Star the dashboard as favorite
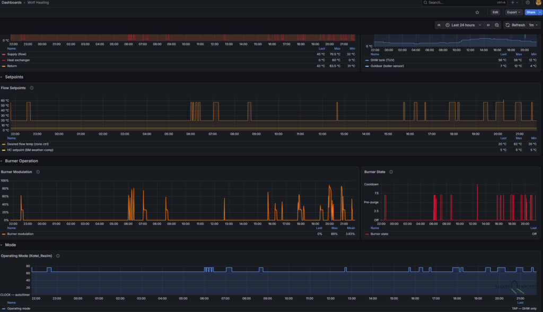The width and height of the screenshot is (543, 312). (x=477, y=12)
